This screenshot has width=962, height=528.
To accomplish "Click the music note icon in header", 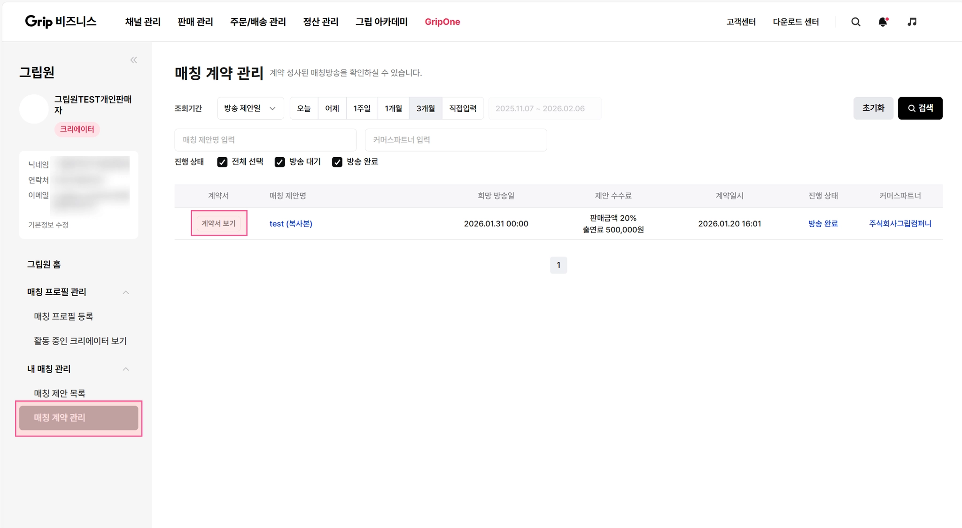I will [912, 22].
